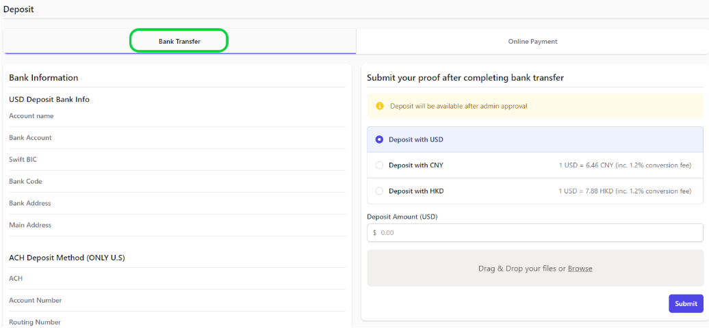Click the Drag & Drop file upload area
Screen dimensions: 709x328
click(535, 268)
